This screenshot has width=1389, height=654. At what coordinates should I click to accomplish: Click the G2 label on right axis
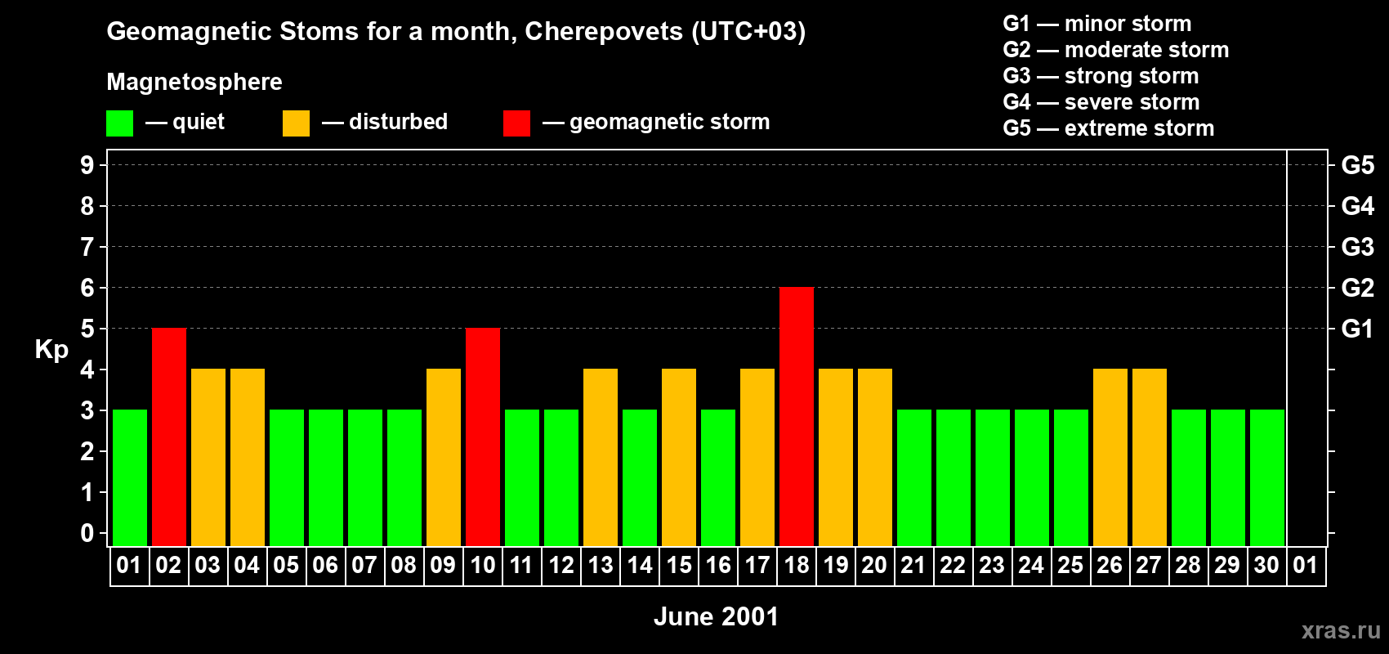coord(1358,288)
